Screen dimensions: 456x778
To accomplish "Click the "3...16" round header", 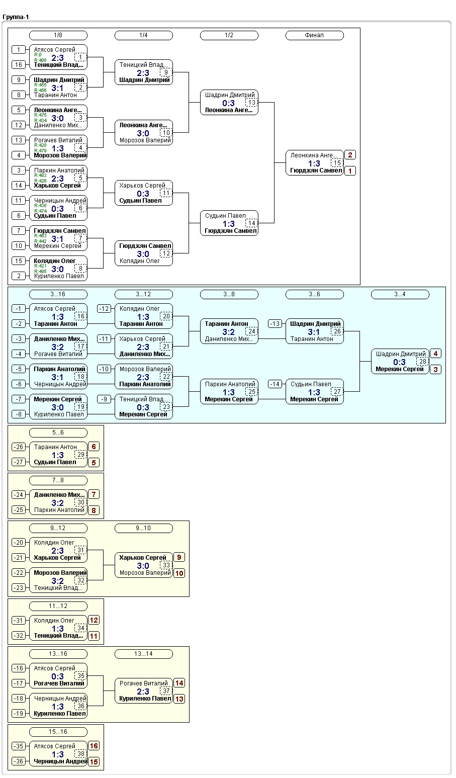I will 58,294.
